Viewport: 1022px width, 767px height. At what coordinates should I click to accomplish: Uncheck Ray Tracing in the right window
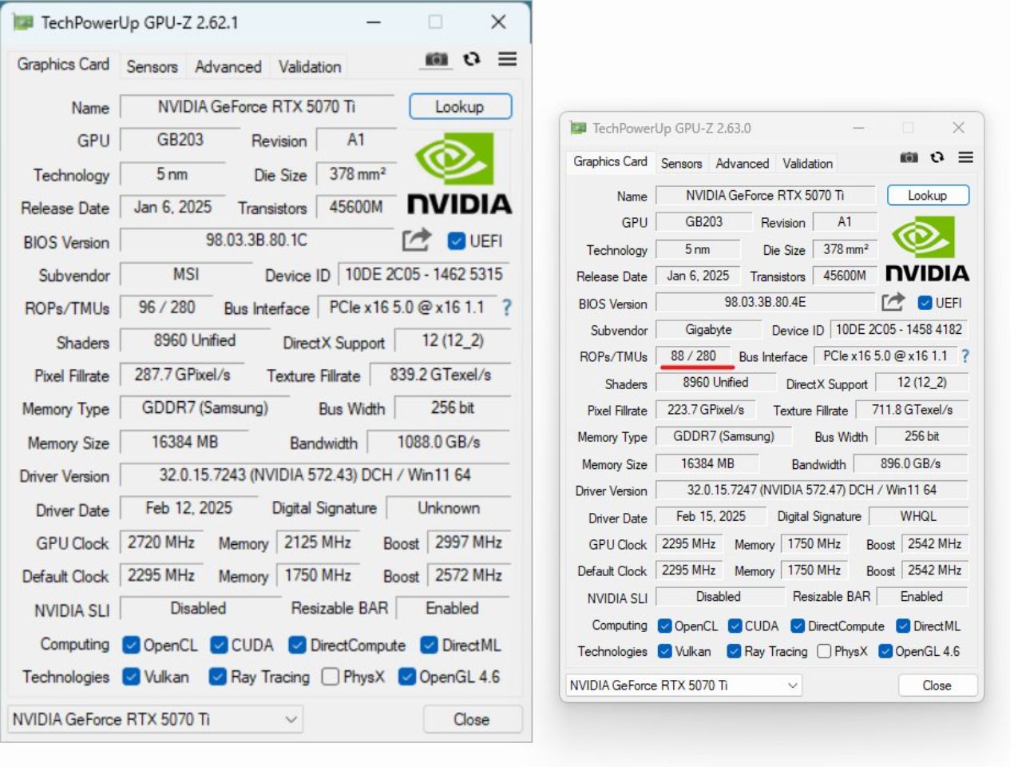[x=733, y=651]
